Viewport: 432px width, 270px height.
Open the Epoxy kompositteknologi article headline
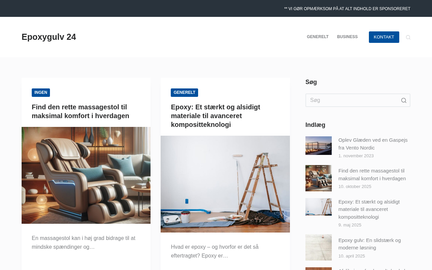click(x=215, y=116)
